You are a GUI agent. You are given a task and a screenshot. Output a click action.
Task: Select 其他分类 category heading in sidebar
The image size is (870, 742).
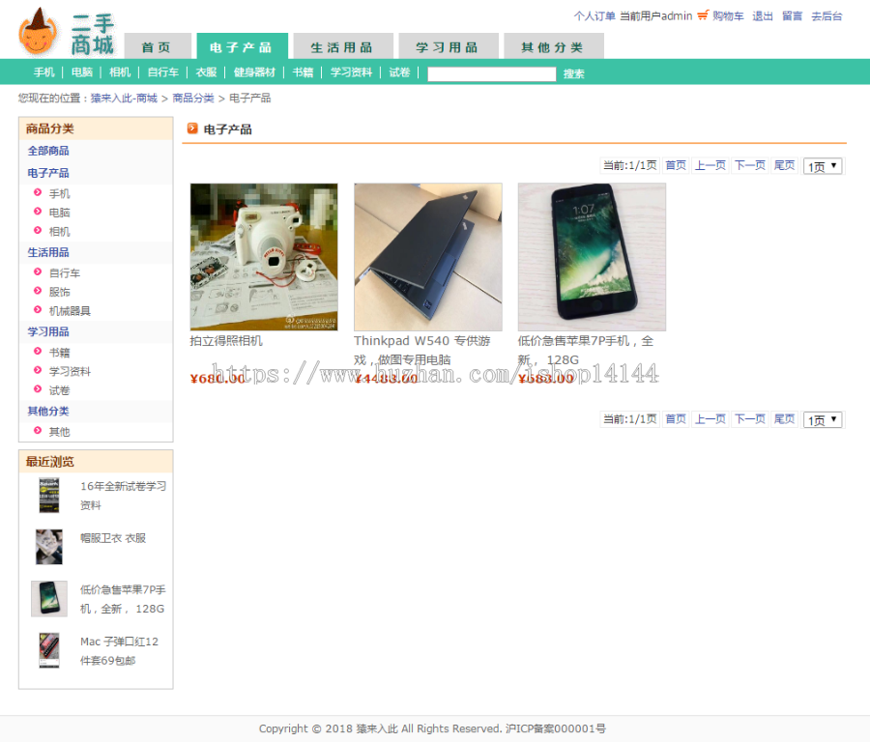click(x=48, y=411)
